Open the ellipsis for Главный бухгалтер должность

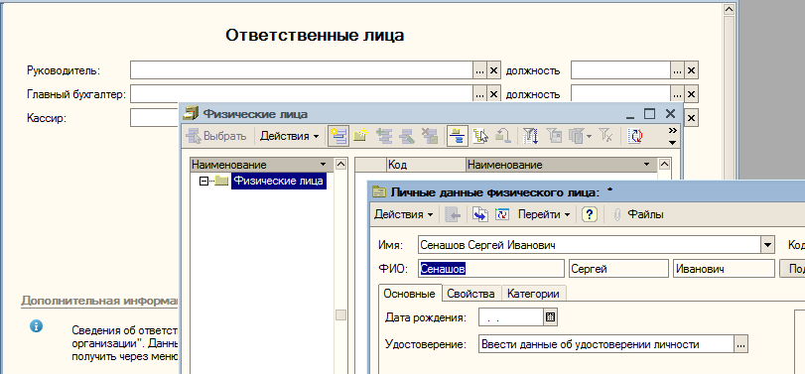[677, 94]
